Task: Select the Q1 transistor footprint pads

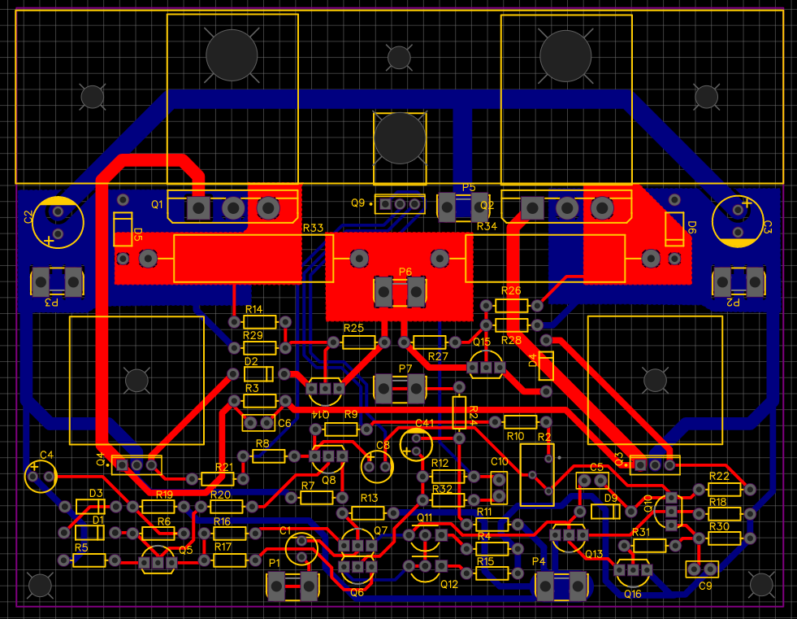Action: [233, 207]
